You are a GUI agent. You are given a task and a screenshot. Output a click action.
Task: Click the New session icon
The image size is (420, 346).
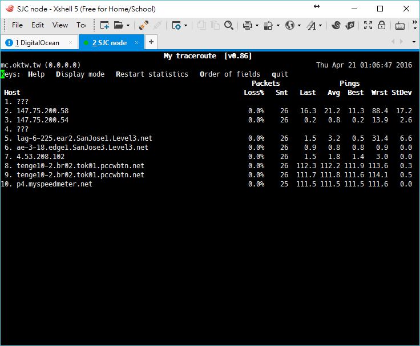tap(104, 25)
